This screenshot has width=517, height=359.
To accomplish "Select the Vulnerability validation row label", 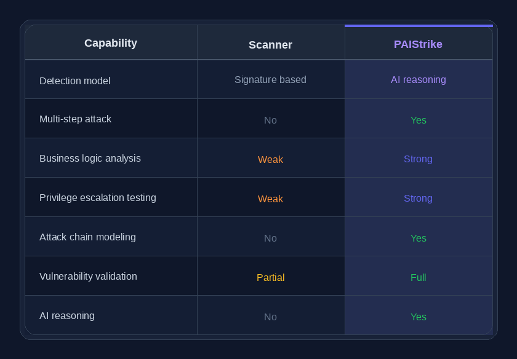I will coord(88,276).
